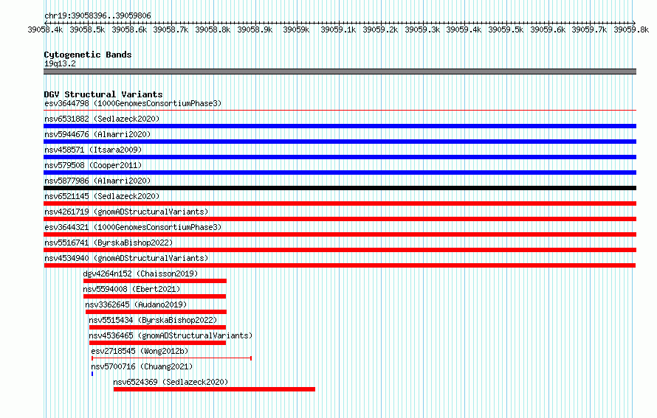
Task: Click the 39059.4k ruler tick label
Action: (464, 29)
